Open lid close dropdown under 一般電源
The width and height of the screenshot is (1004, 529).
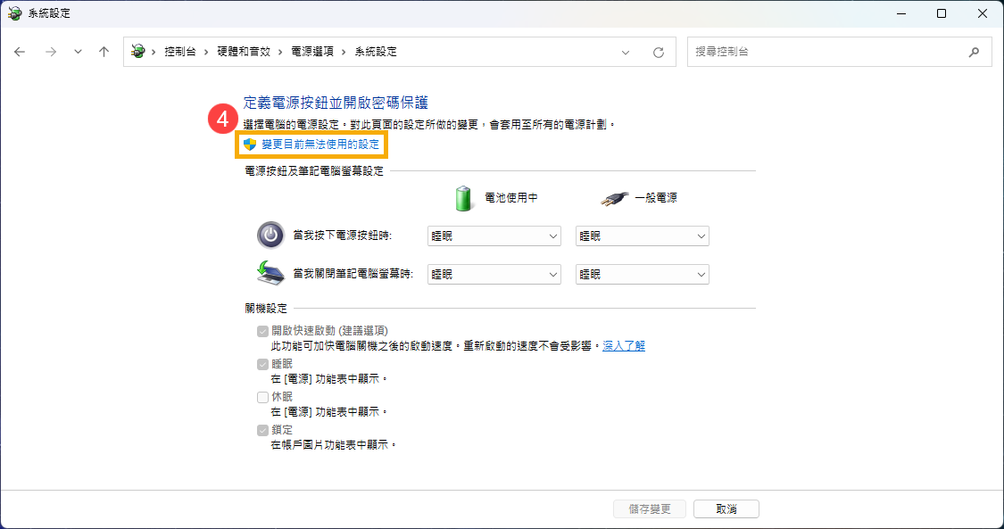click(x=642, y=275)
